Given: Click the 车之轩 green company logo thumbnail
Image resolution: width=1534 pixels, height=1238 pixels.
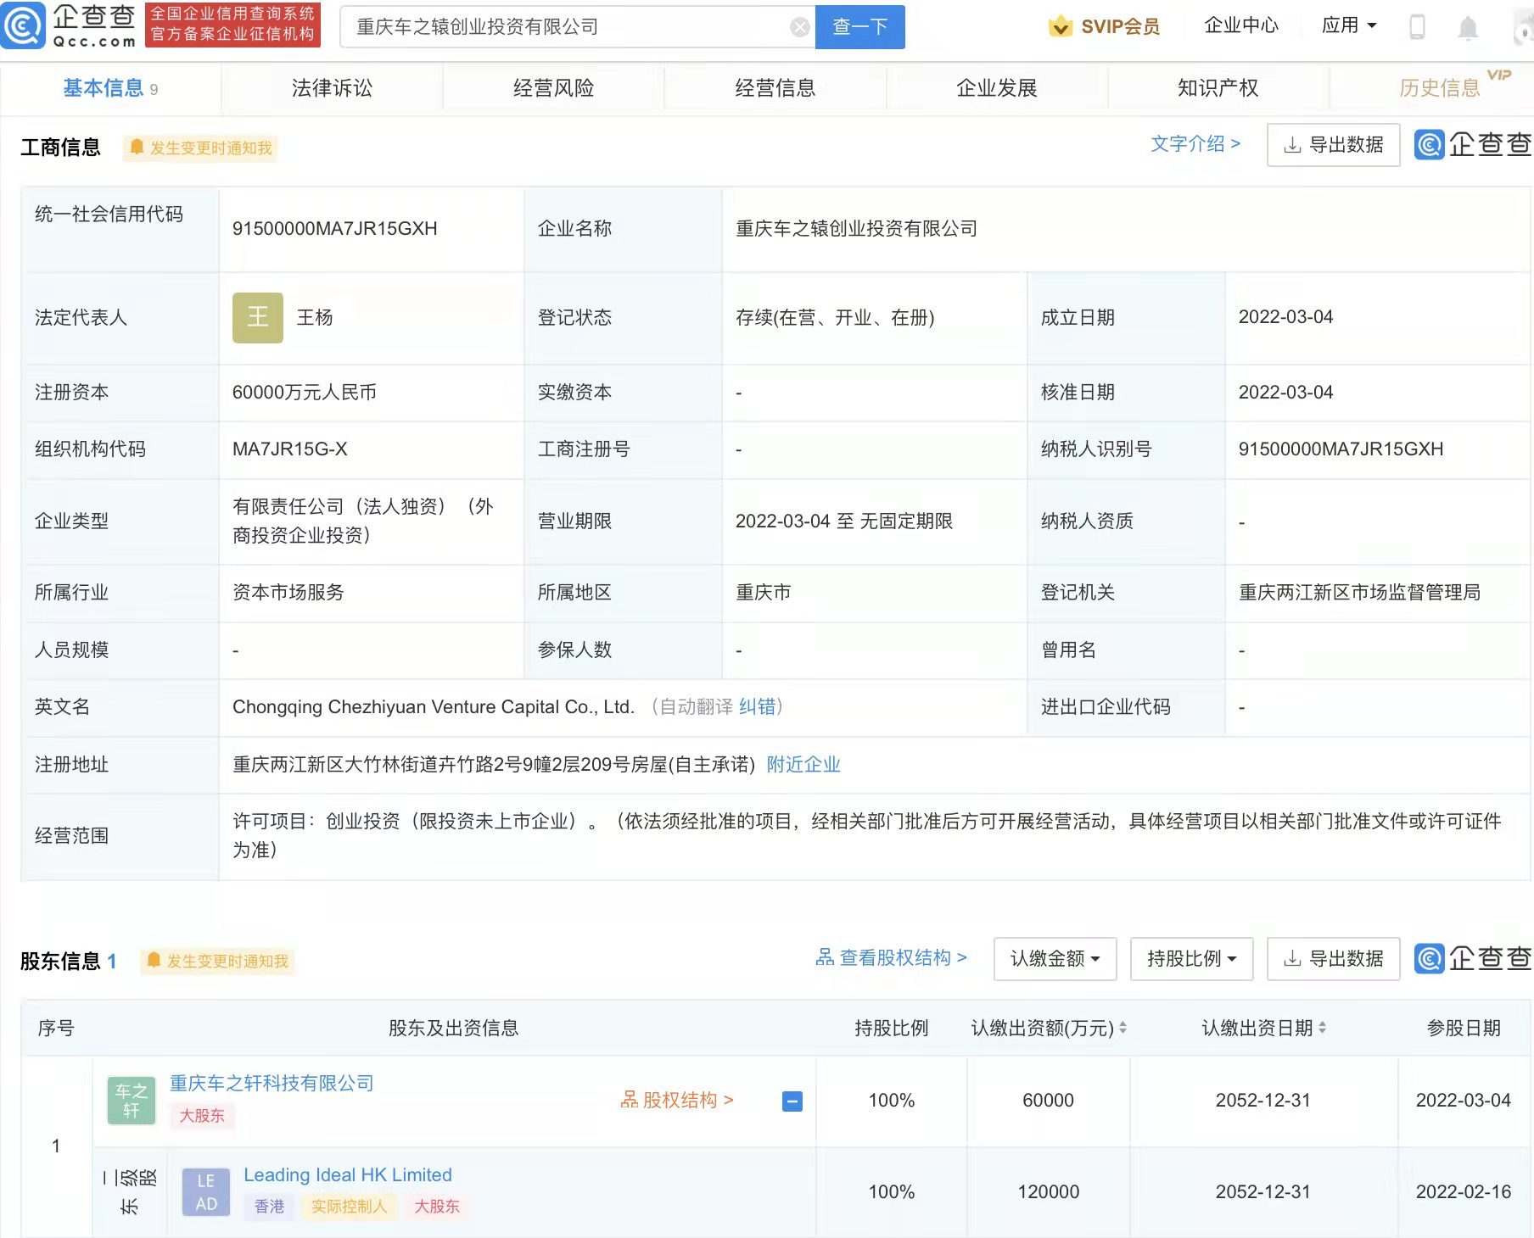Looking at the screenshot, I should [x=130, y=1100].
